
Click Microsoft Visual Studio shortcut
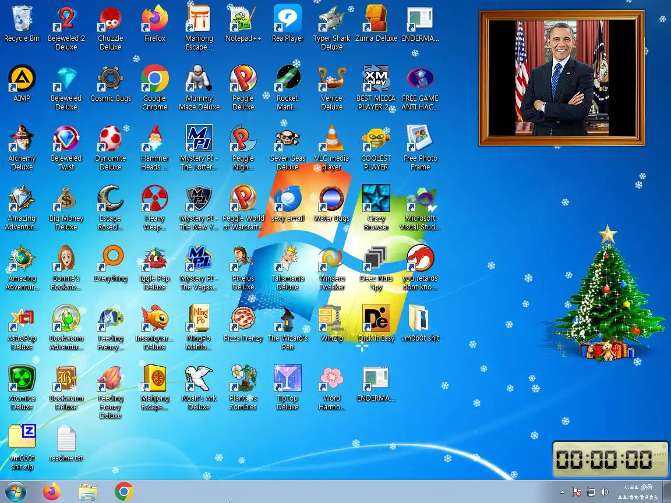(x=420, y=207)
